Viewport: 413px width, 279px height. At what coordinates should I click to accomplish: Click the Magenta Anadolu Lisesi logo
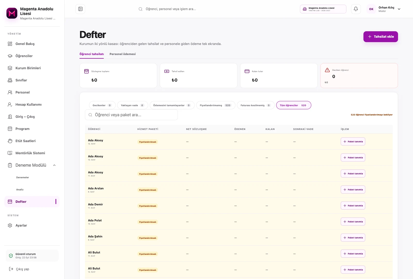[12, 13]
